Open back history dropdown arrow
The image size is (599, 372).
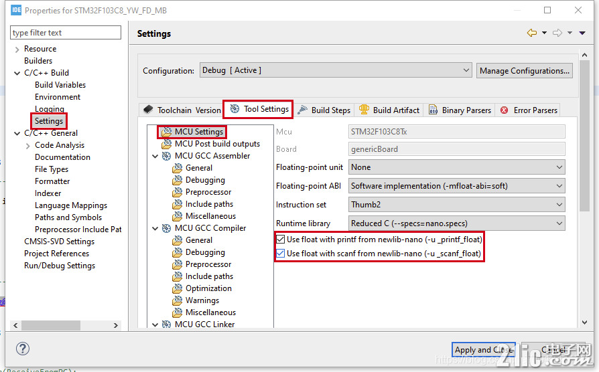[x=544, y=33]
